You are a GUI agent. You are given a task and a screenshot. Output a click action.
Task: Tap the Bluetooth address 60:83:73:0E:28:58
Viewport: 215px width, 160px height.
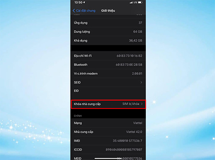129,65
